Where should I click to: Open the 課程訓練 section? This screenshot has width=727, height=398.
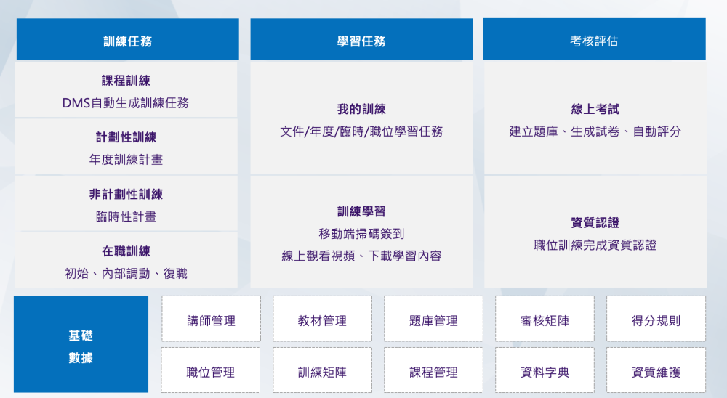point(126,91)
